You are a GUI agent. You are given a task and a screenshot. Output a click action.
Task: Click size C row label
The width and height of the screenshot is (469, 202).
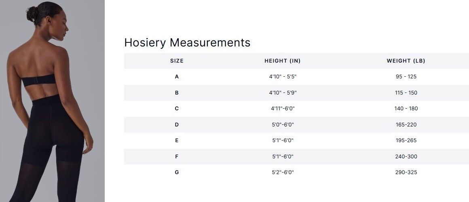pyautogui.click(x=177, y=109)
